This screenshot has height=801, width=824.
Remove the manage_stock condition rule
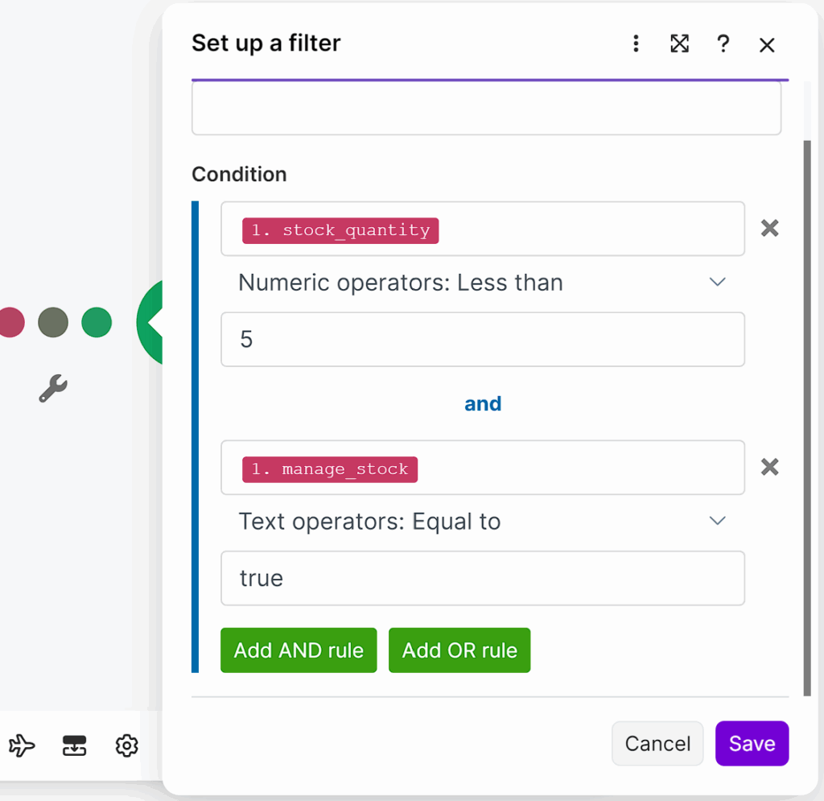click(x=770, y=467)
